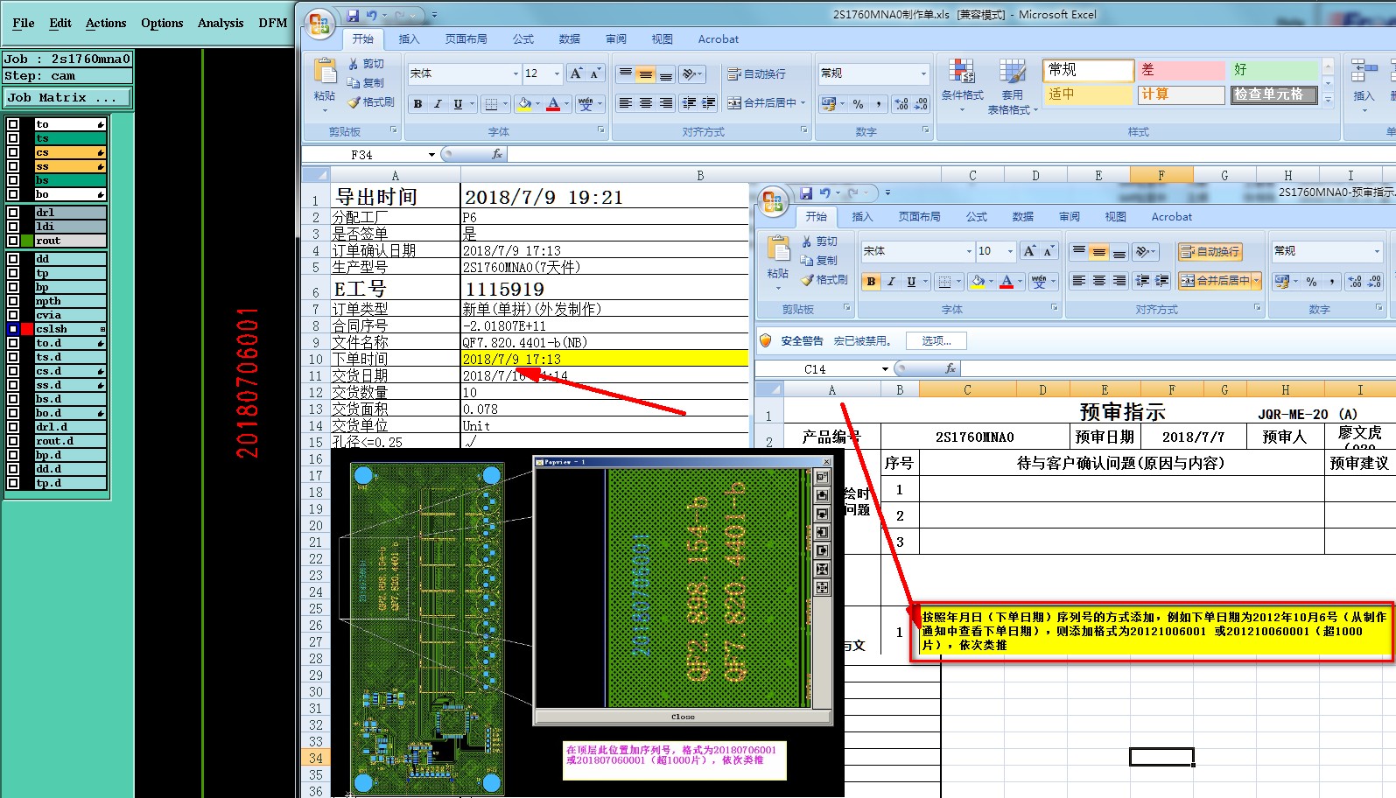
Task: Click the Close button in the Popview window
Action: pos(683,717)
